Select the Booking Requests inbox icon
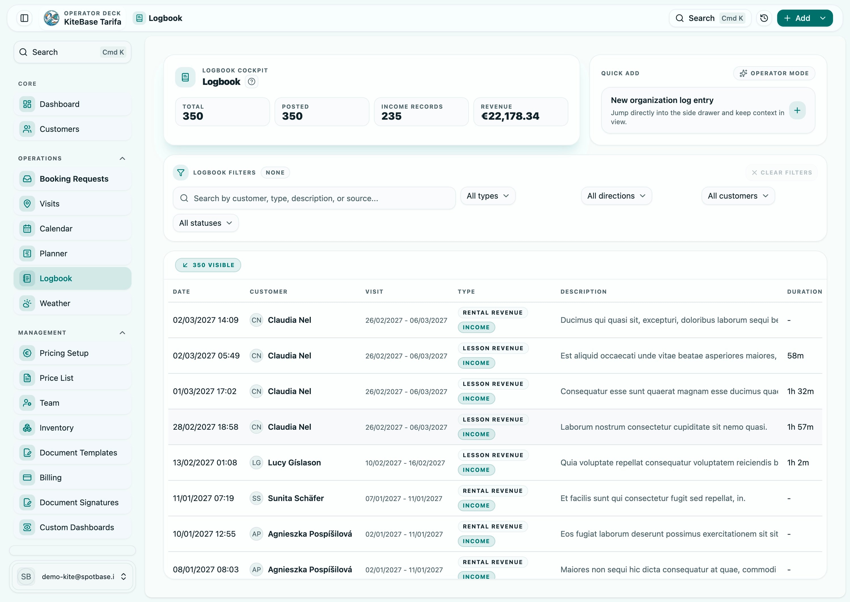 tap(27, 179)
